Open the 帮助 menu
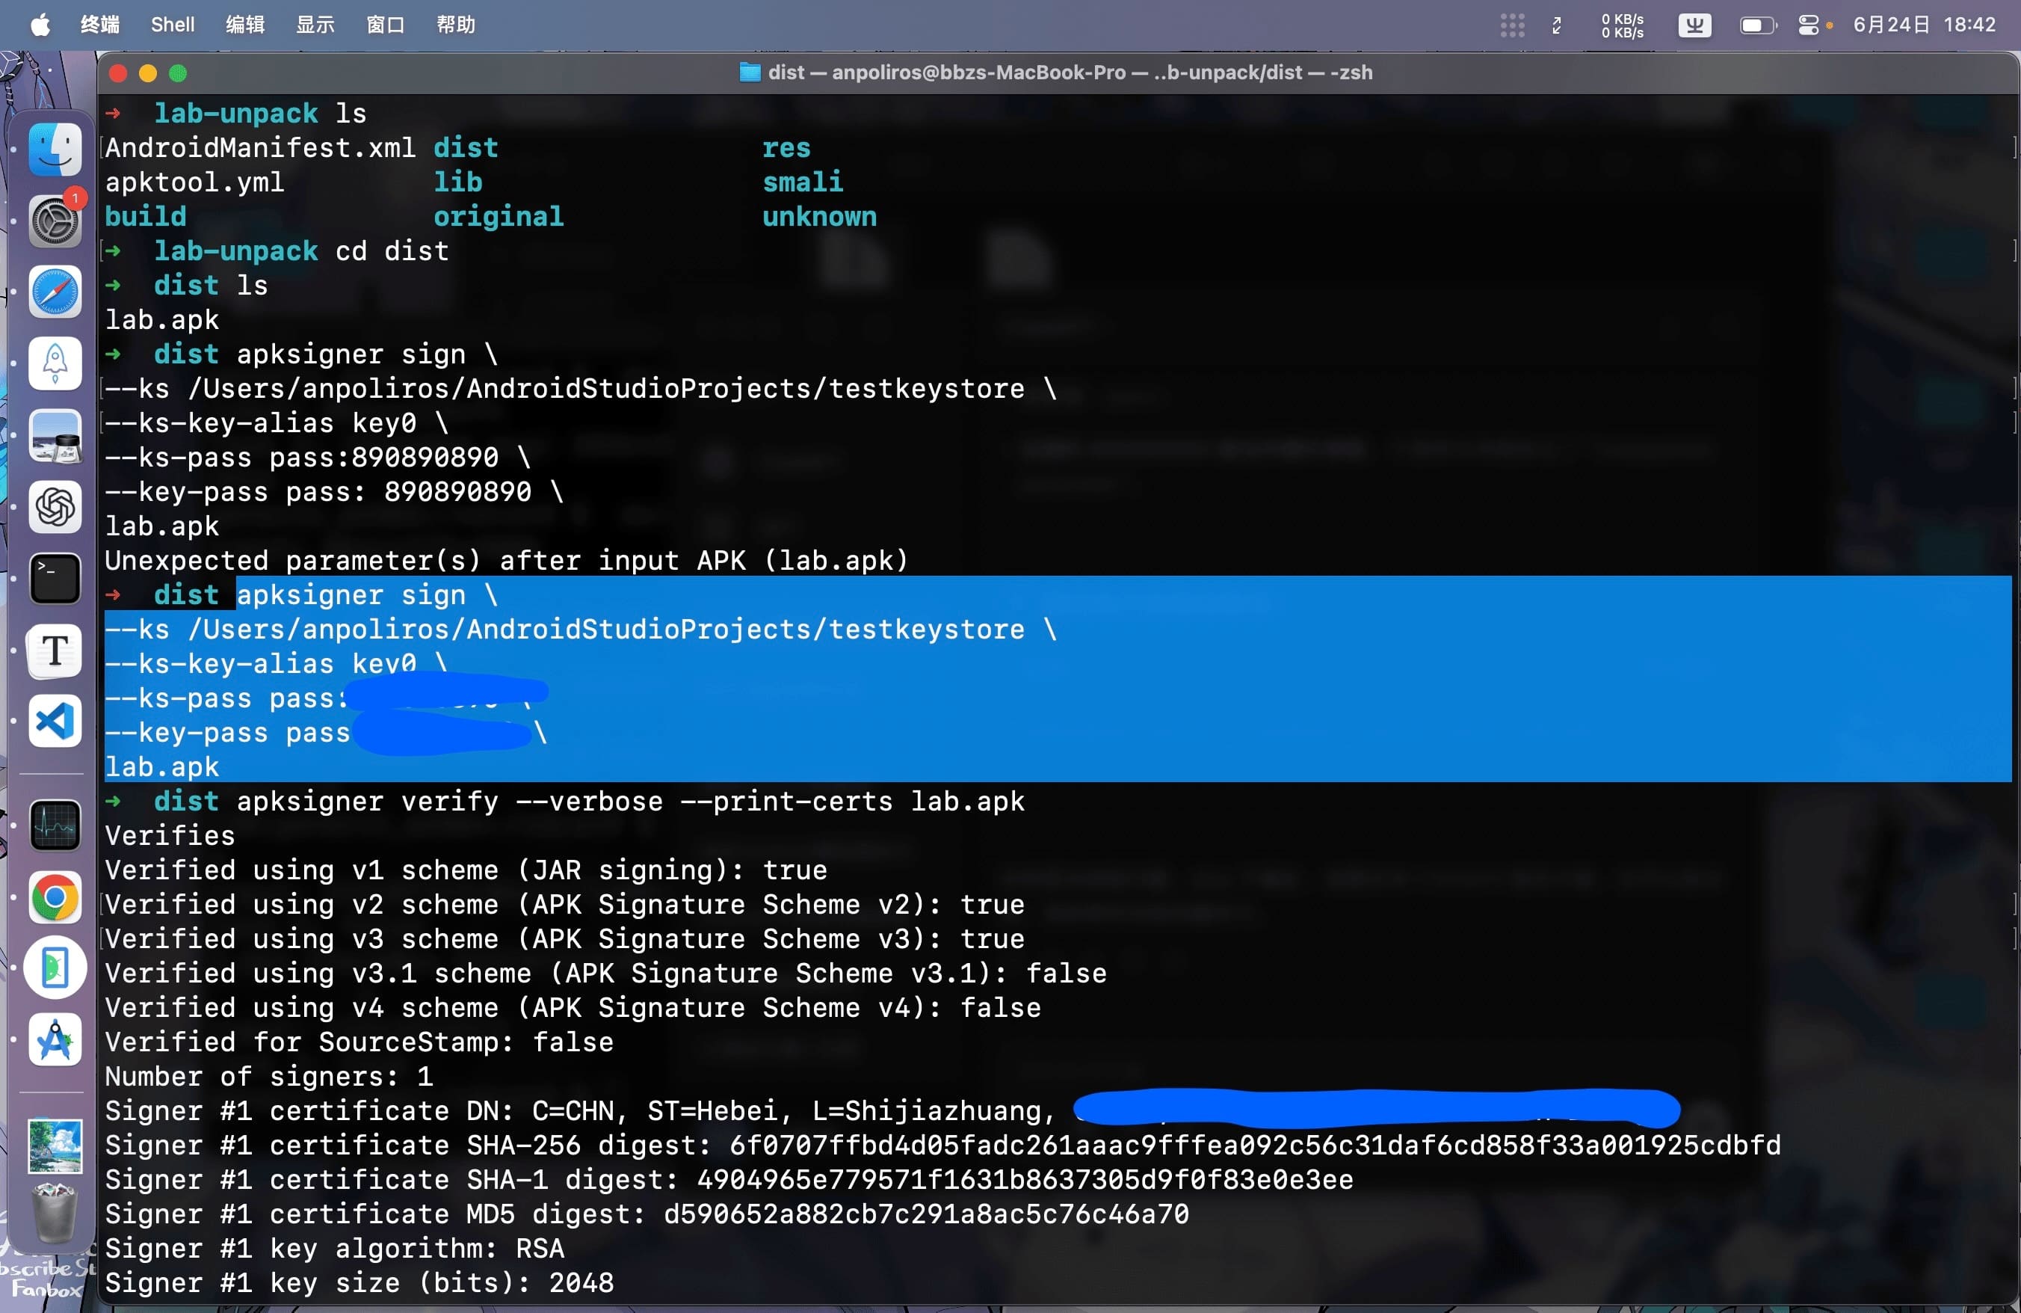Image resolution: width=2021 pixels, height=1313 pixels. (455, 25)
